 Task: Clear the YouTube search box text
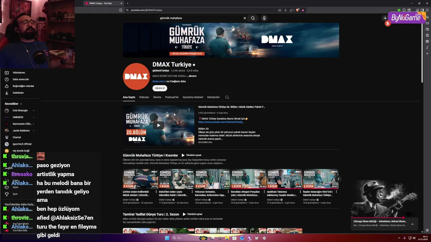(245, 18)
